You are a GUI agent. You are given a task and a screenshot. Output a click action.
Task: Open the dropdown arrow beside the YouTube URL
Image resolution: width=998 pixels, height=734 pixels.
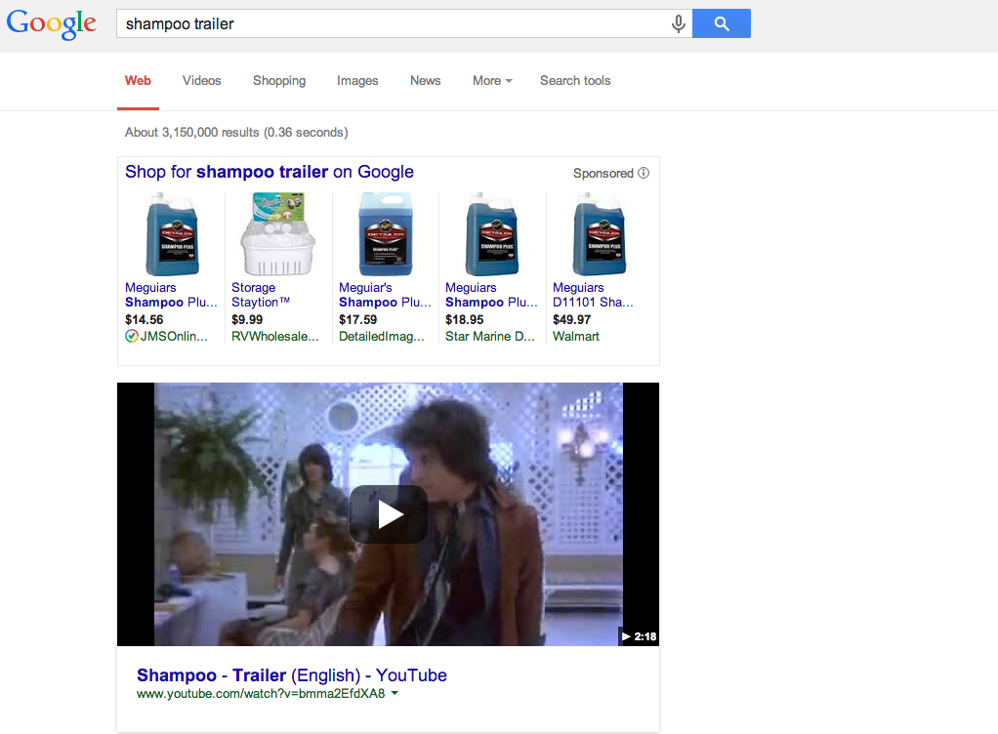coord(395,693)
